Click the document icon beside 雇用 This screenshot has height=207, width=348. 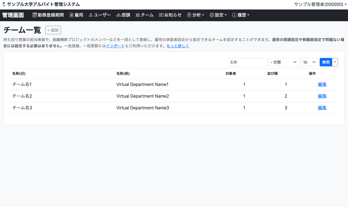tap(72, 15)
